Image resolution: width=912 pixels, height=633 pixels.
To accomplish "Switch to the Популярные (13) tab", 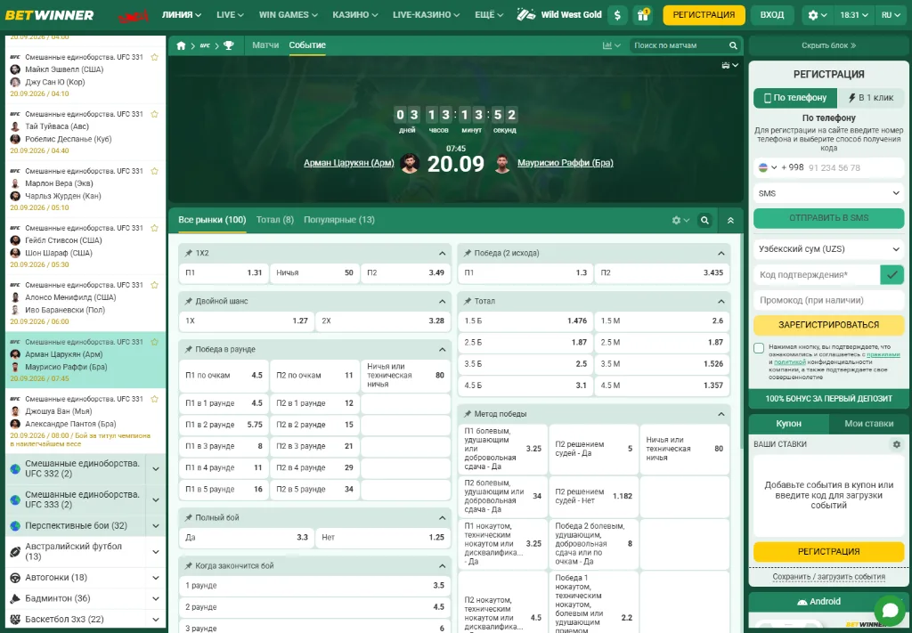I will (x=339, y=220).
